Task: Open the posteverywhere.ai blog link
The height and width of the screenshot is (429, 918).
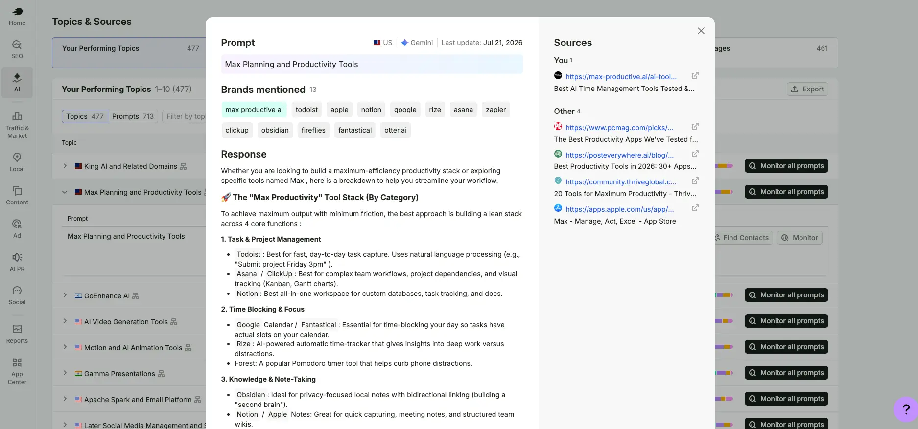Action: (x=619, y=155)
